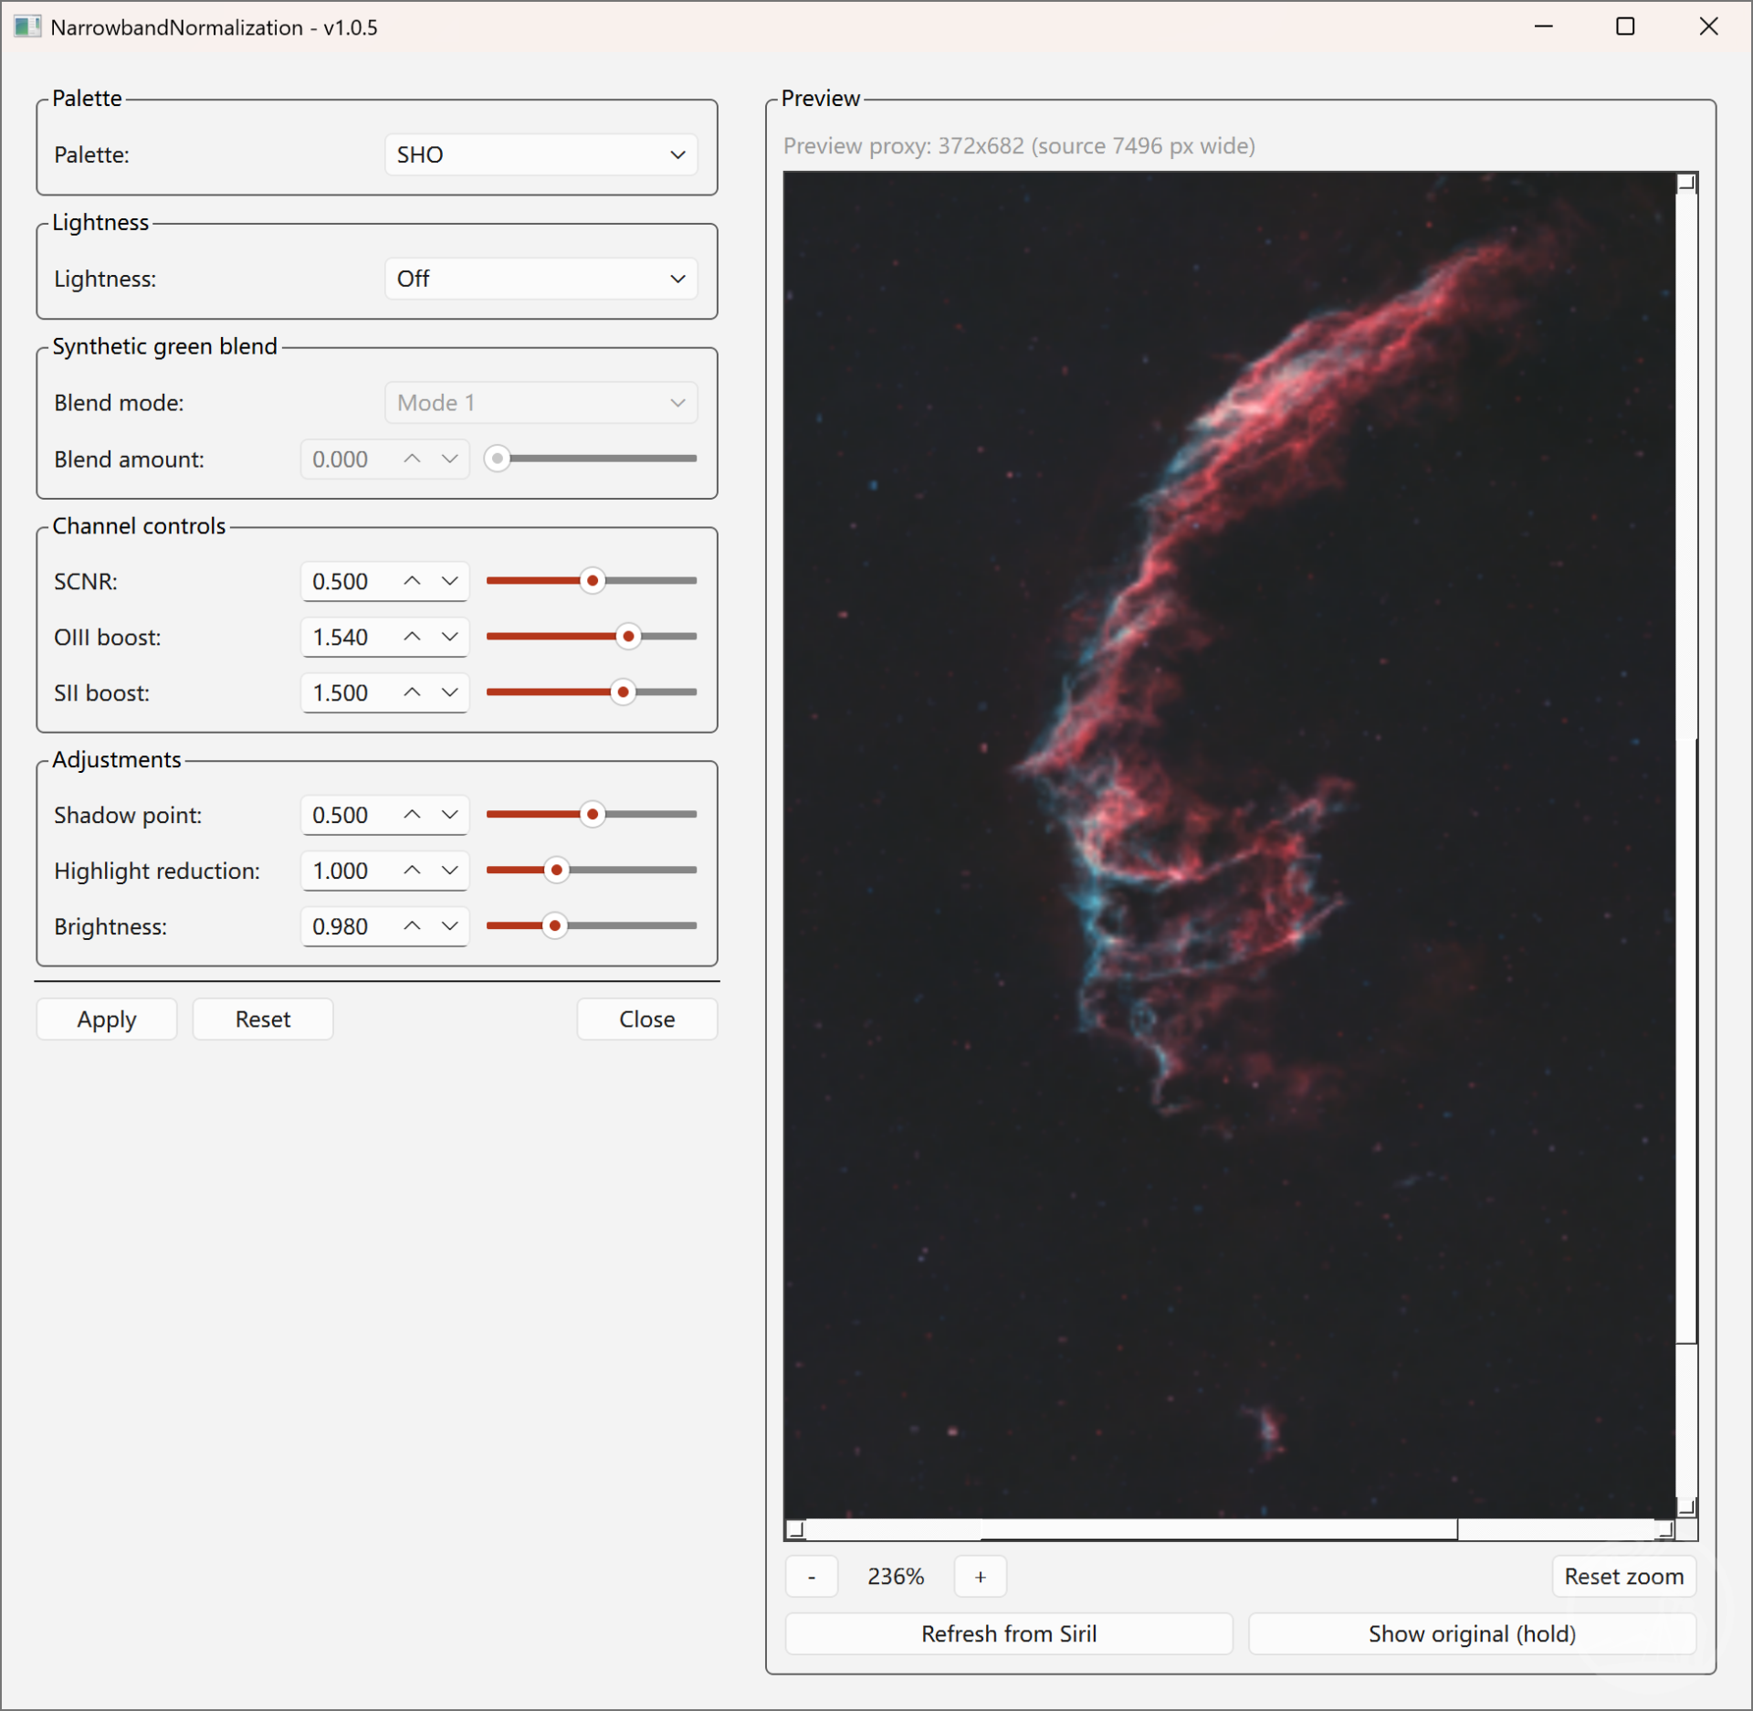1753x1711 pixels.
Task: Click Refresh from Siril
Action: tap(1009, 1634)
